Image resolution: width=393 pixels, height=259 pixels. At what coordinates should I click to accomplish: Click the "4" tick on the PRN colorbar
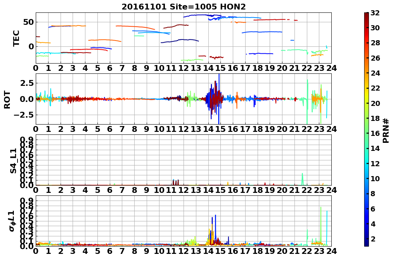pos(373,224)
